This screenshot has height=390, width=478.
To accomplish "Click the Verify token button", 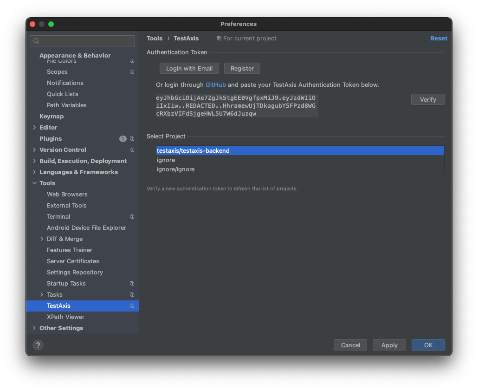I will coord(428,99).
